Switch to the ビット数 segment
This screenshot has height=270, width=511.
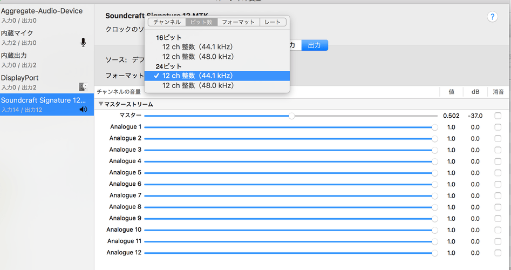coord(201,22)
